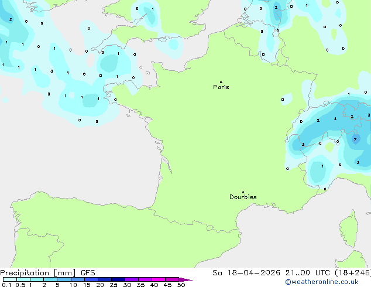Click the legend label '15'
The width and height of the screenshot is (371, 287).
(87, 285)
